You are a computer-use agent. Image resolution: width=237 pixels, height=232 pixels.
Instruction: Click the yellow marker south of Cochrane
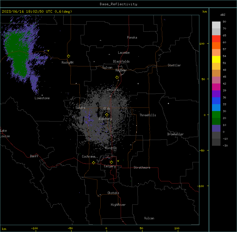(x=93, y=163)
